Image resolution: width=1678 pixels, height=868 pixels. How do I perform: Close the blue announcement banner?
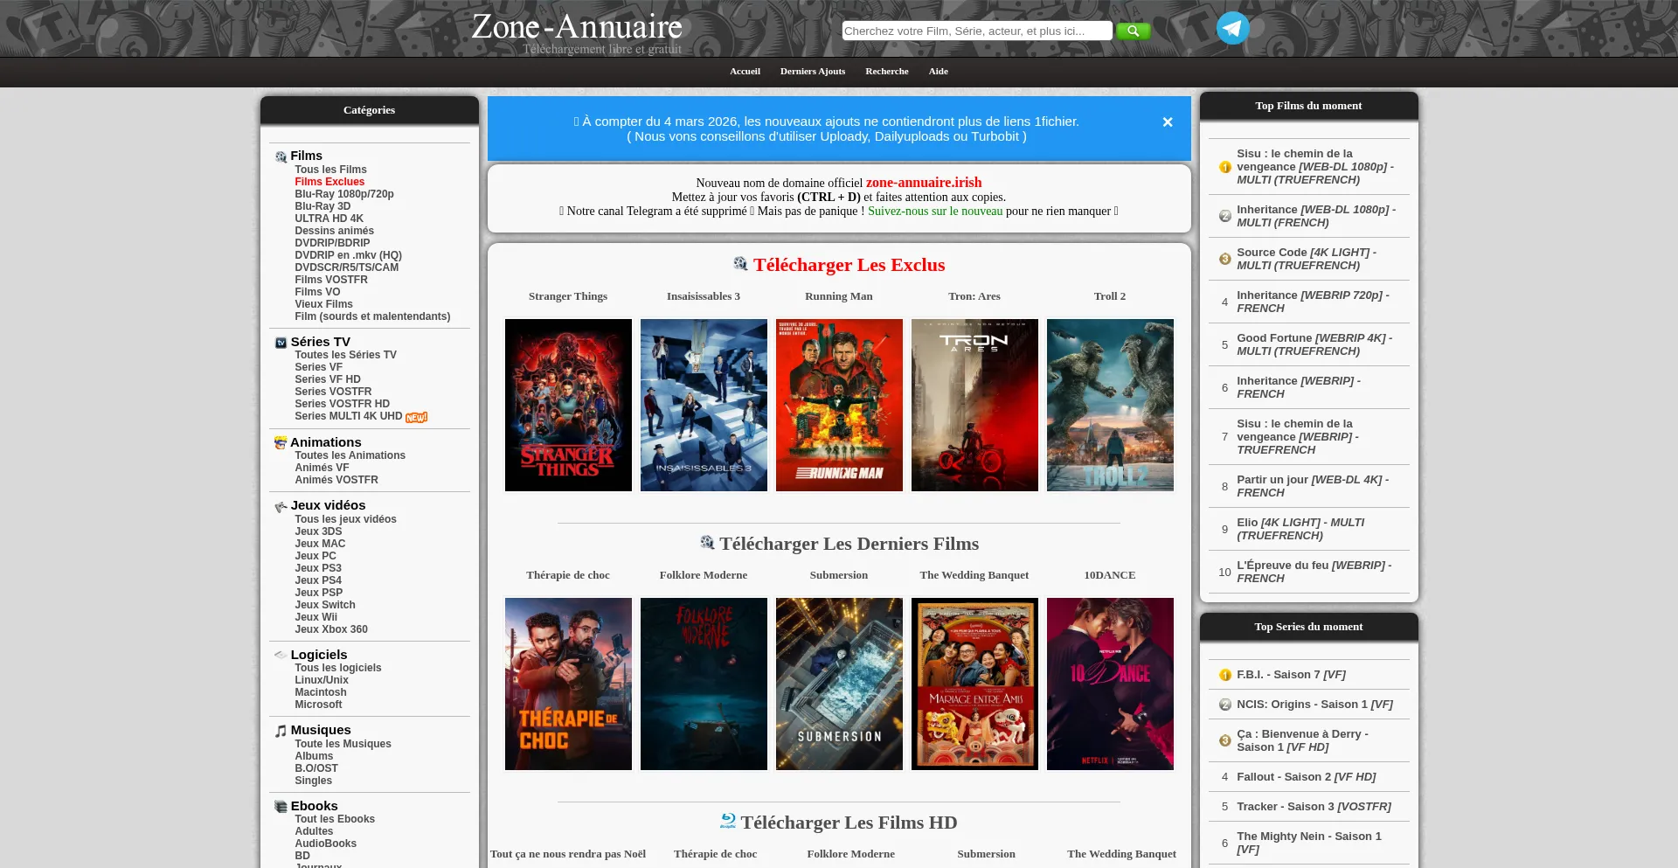pos(1168,122)
